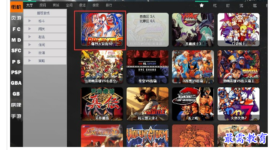Launch 拳皇VS街霸 SVC Chaos
The width and height of the screenshot is (270, 150).
point(148,67)
